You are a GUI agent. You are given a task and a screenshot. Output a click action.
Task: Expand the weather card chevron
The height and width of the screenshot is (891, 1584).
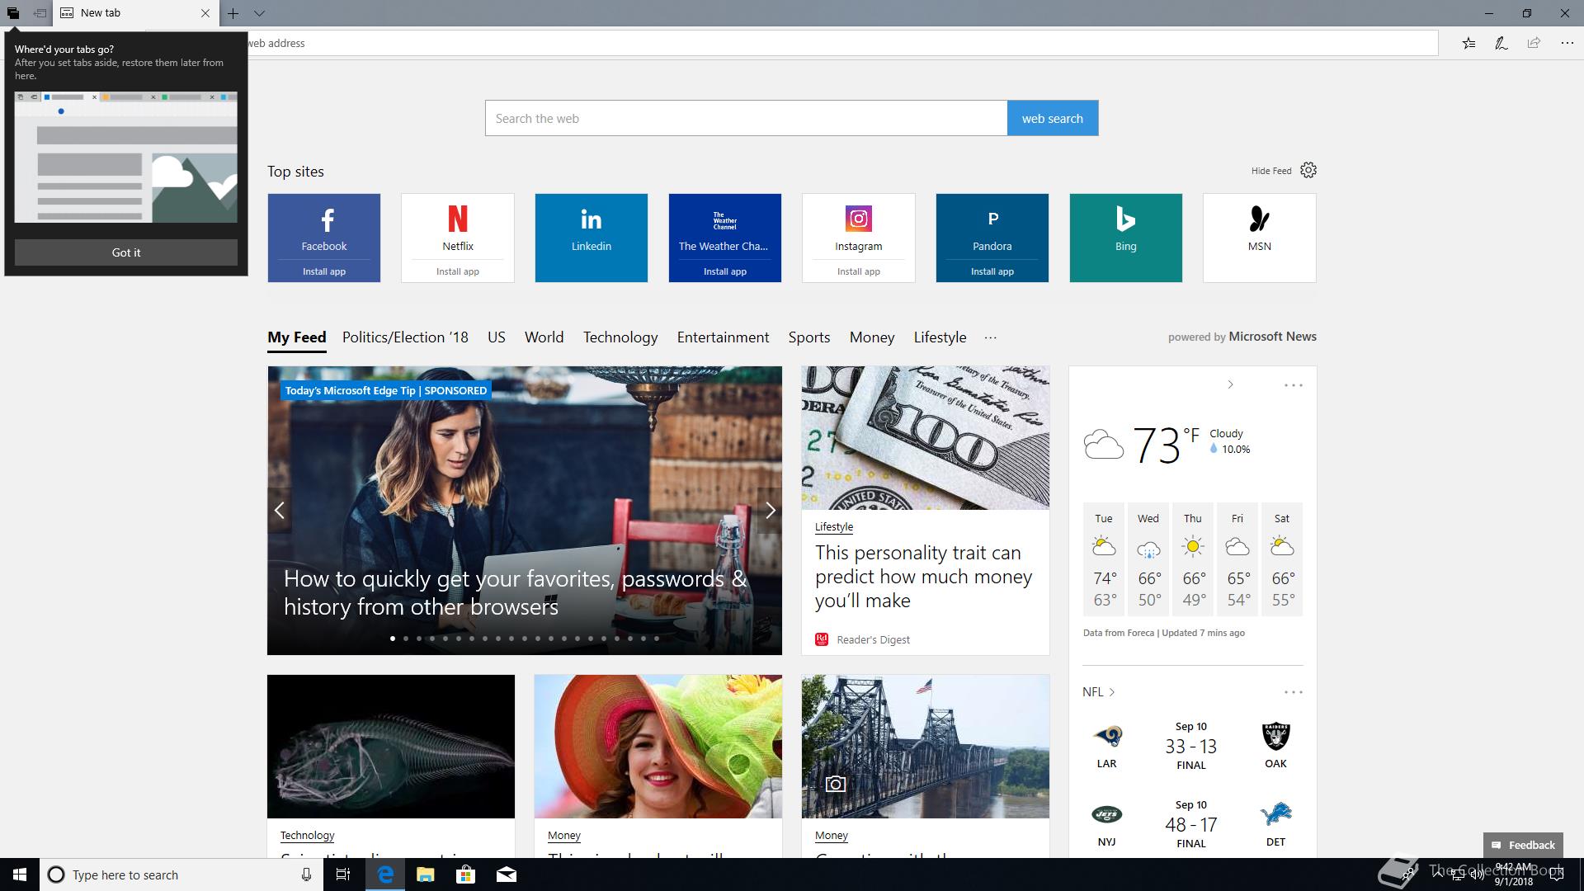[x=1230, y=384]
